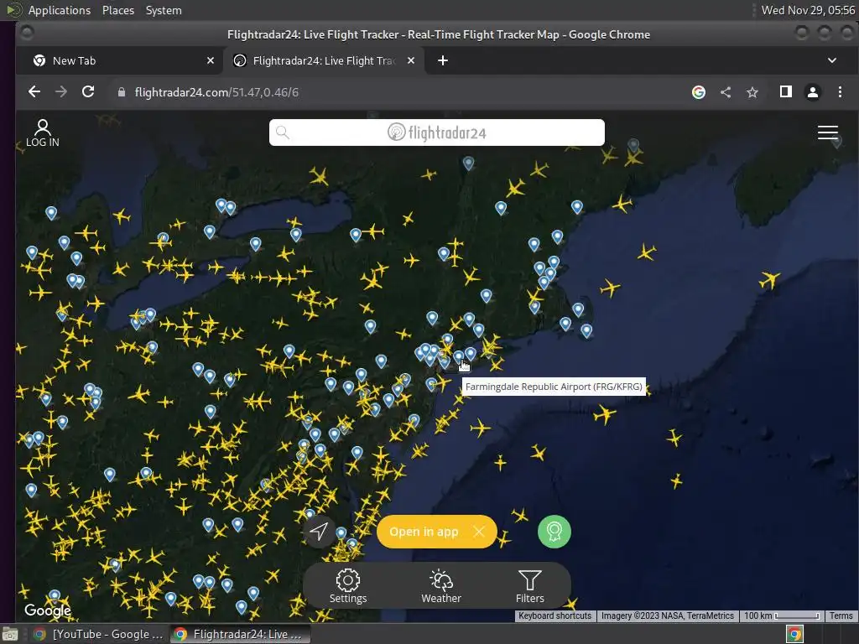Click the Open in app button

(424, 532)
